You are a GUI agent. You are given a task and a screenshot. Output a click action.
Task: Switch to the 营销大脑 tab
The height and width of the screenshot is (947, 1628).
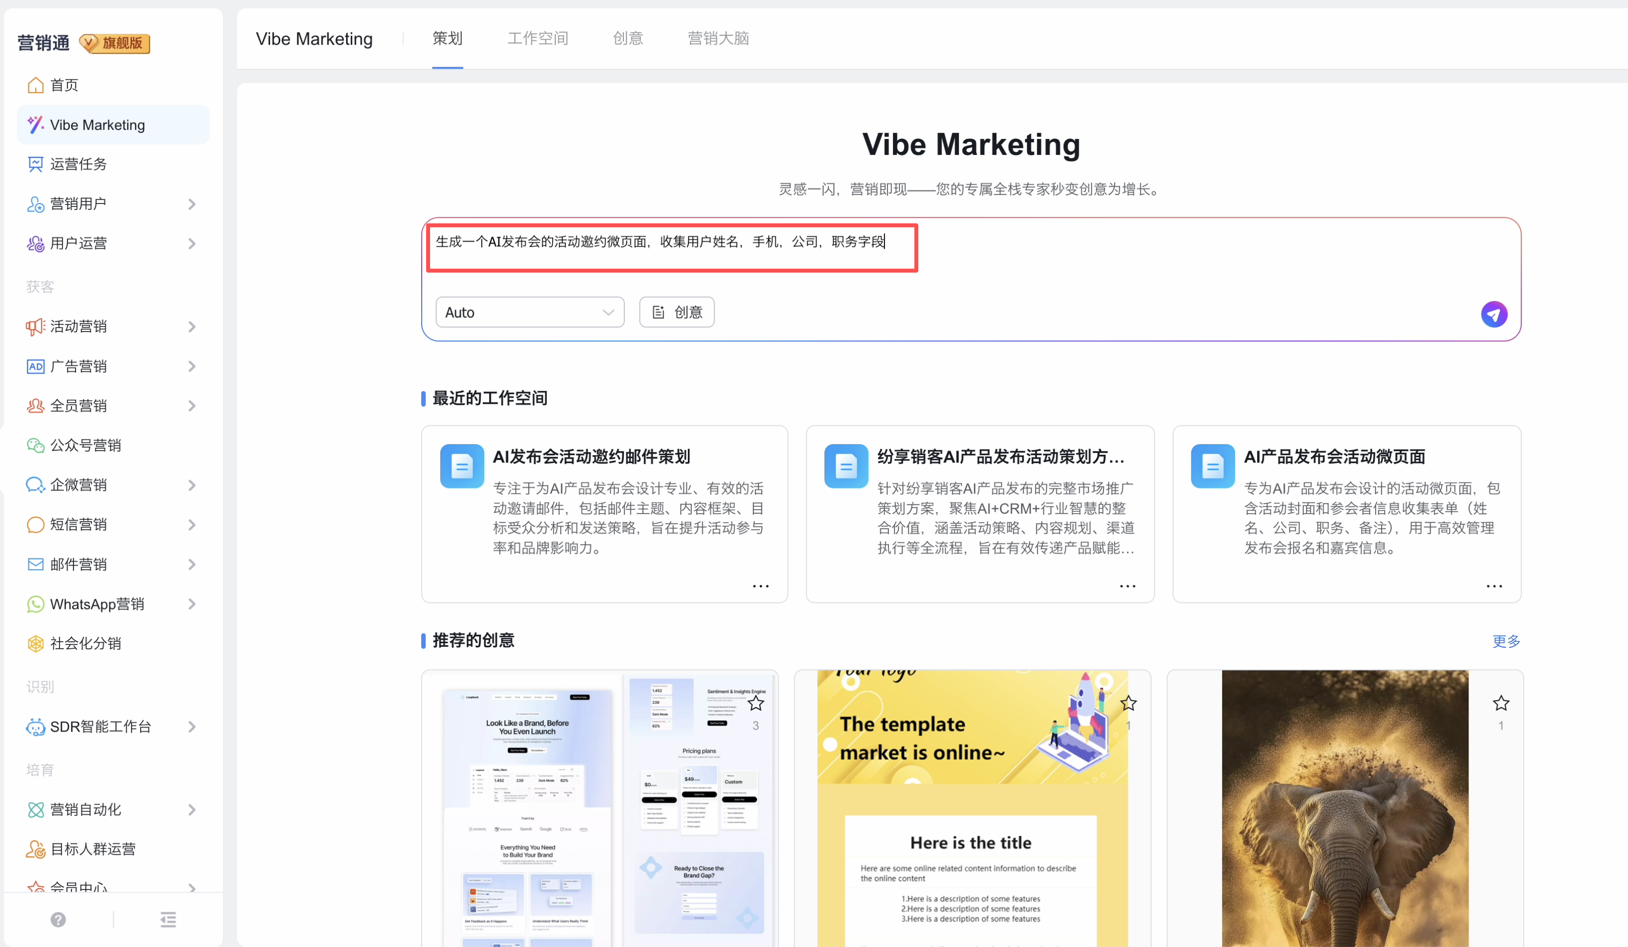click(718, 39)
